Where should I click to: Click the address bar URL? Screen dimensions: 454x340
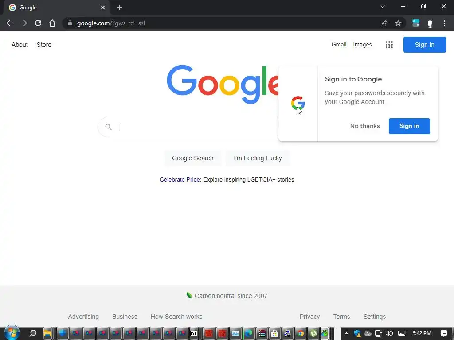111,23
